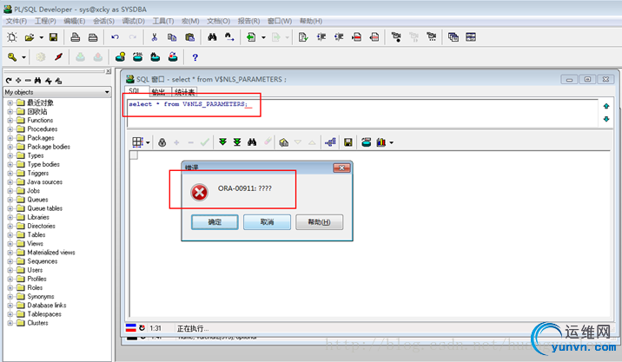Select the Package bodies folder
This screenshot has height=362, width=622.
(49, 147)
